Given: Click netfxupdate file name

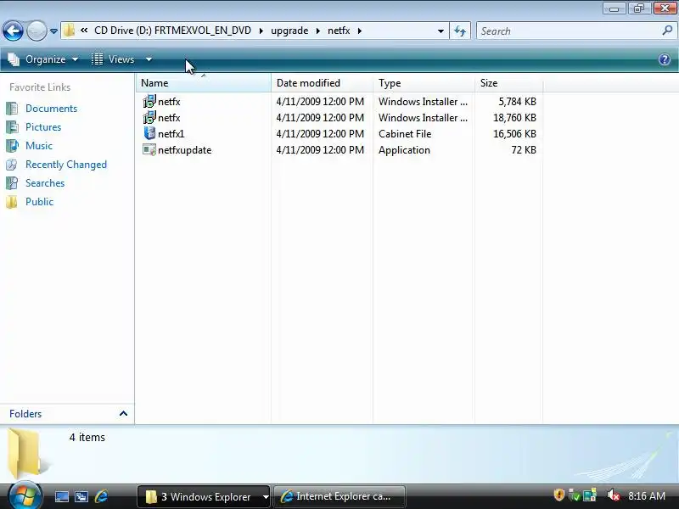Looking at the screenshot, I should click(185, 150).
